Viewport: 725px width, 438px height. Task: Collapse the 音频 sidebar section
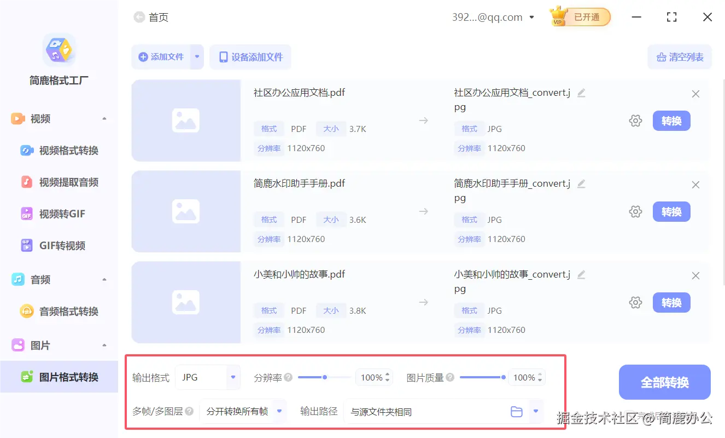point(104,280)
